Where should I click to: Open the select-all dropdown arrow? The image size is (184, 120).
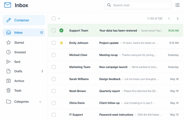[x=59, y=18]
